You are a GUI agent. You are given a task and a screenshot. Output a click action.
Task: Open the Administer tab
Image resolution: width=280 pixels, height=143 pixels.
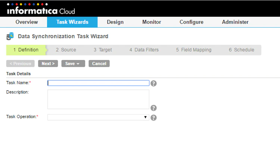(235, 22)
